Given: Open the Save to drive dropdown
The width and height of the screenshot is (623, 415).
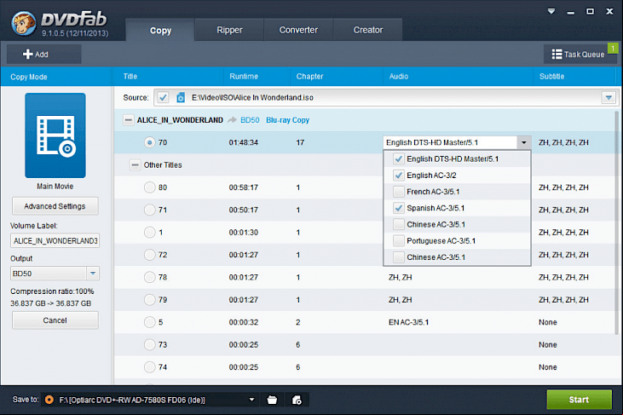Looking at the screenshot, I should [251, 400].
